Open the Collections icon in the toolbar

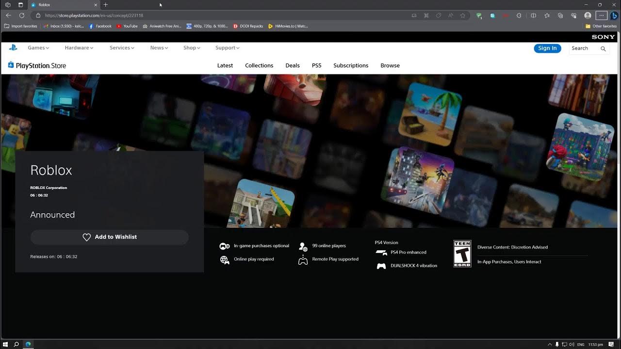tap(560, 16)
